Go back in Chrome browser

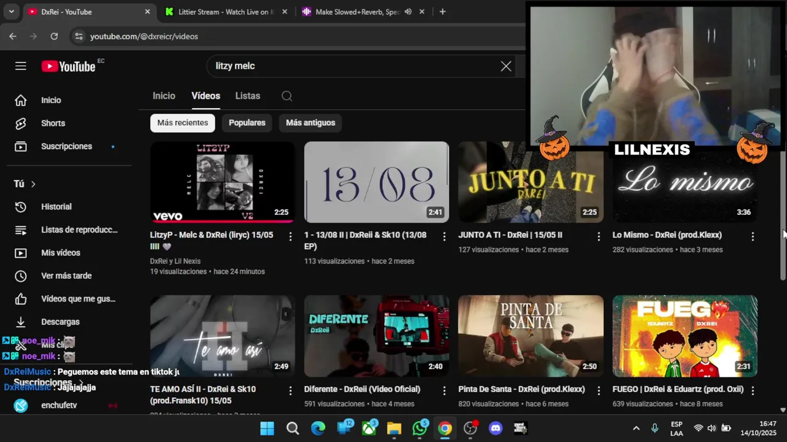13,36
